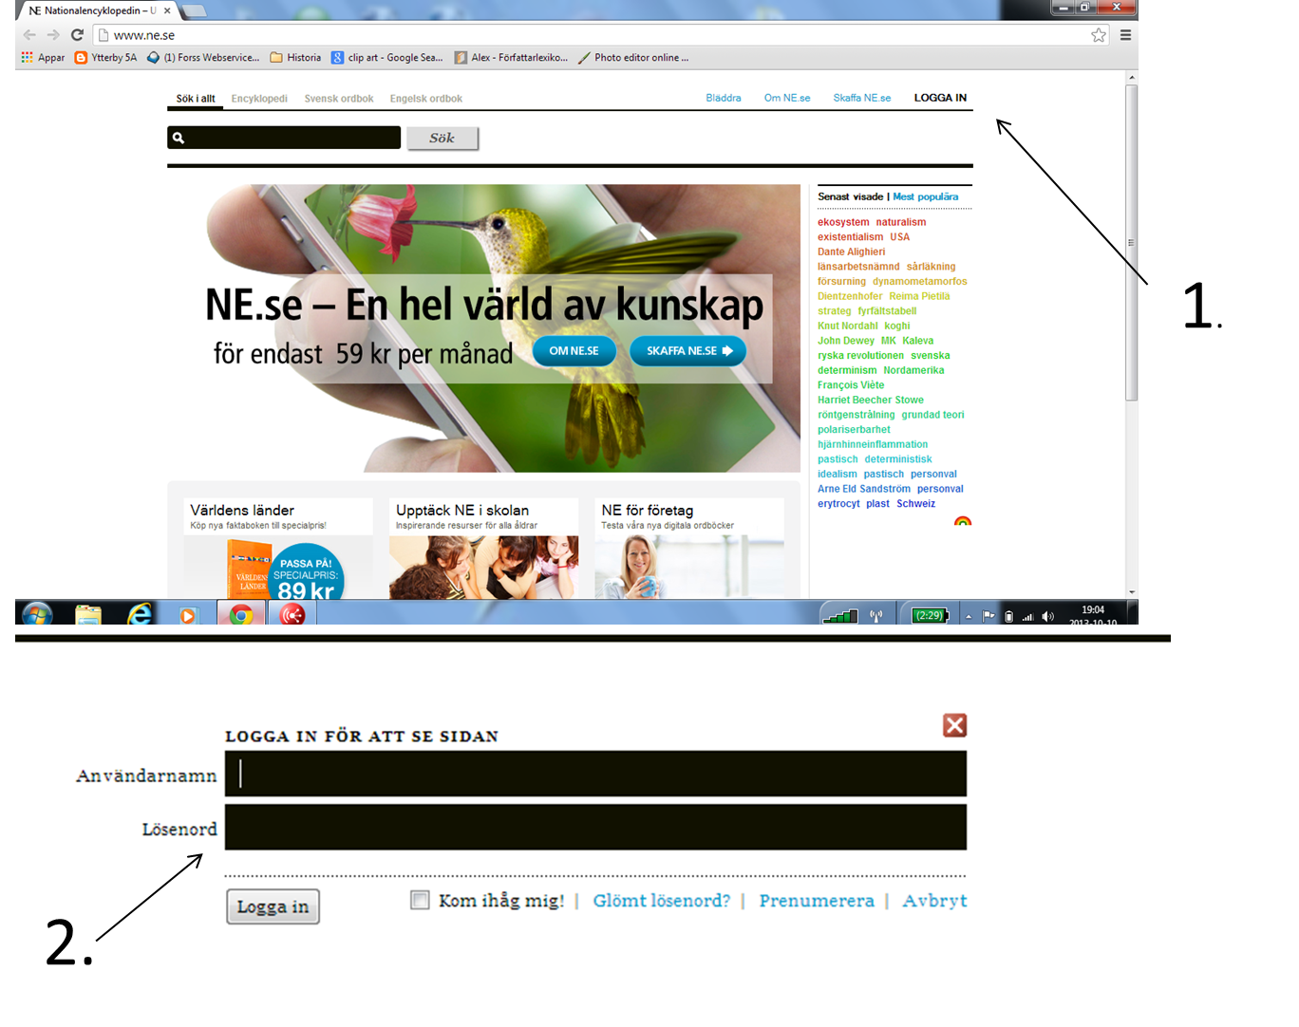This screenshot has width=1299, height=1027.
Task: Open the naturalism entry
Action: coord(901,222)
